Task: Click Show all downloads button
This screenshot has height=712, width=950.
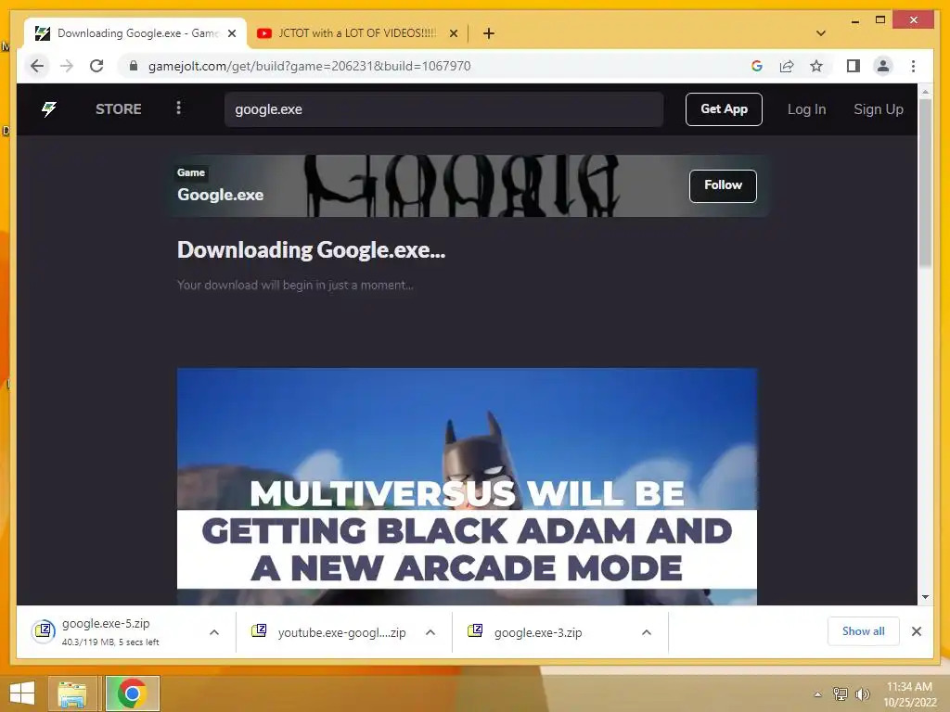Action: (x=864, y=631)
